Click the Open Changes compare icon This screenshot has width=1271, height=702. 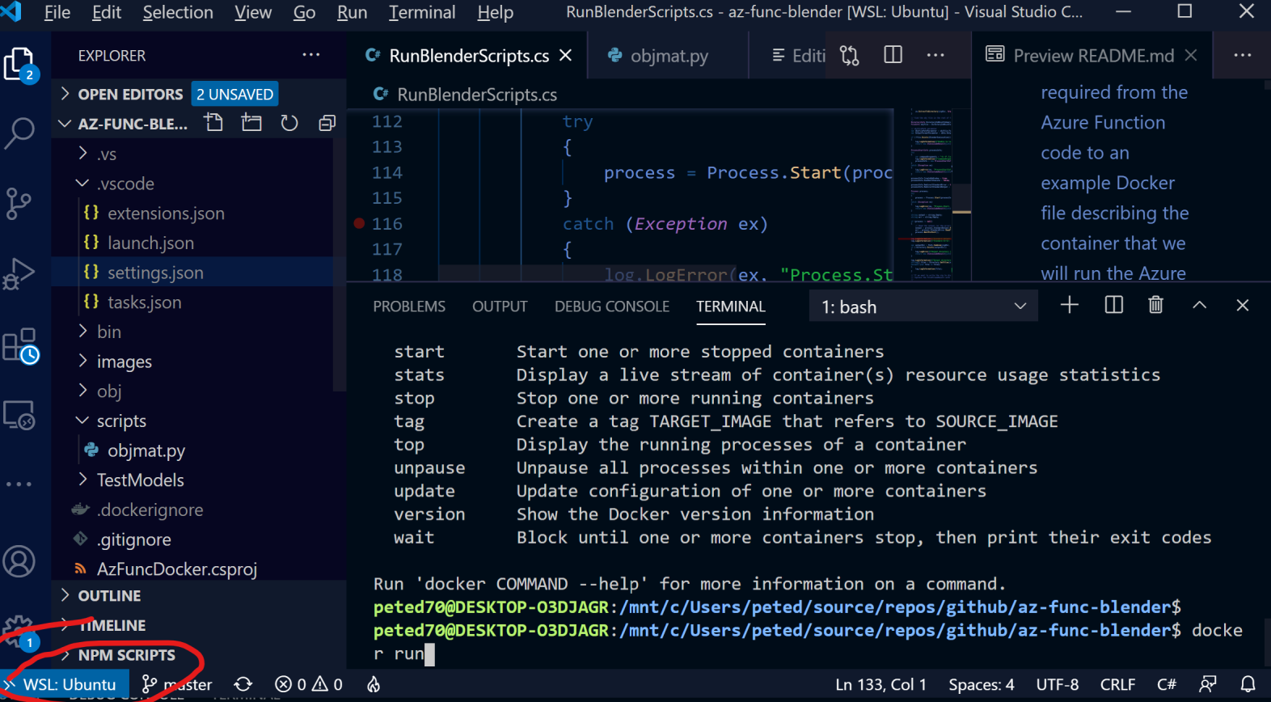tap(850, 55)
